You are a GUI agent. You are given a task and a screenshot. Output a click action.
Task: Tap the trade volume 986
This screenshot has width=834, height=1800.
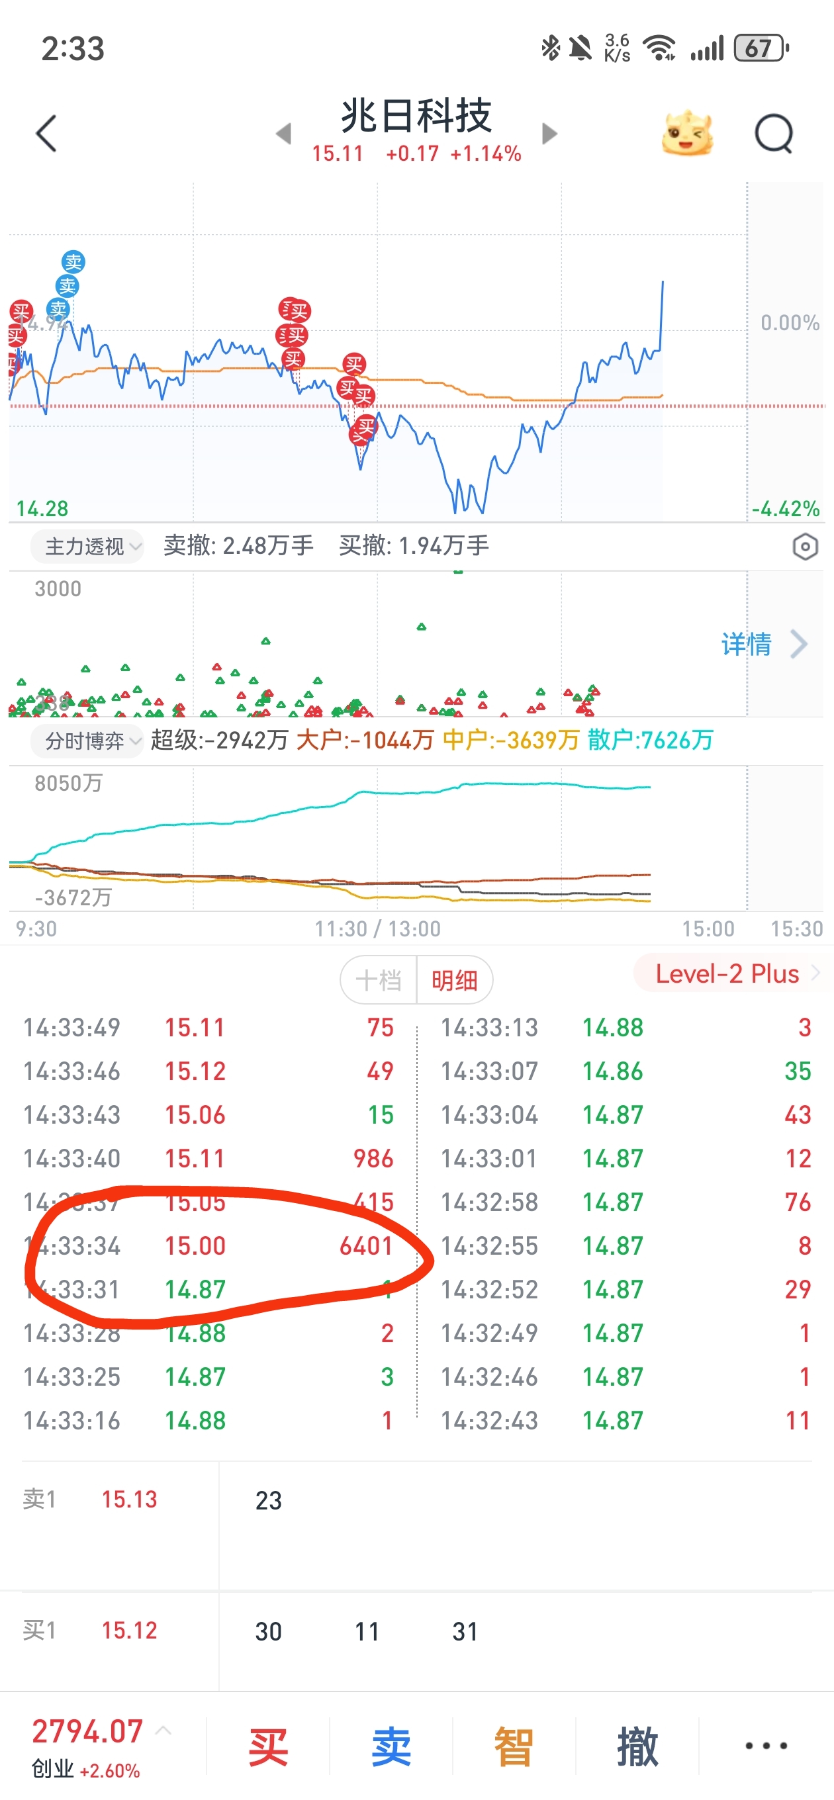click(373, 1159)
